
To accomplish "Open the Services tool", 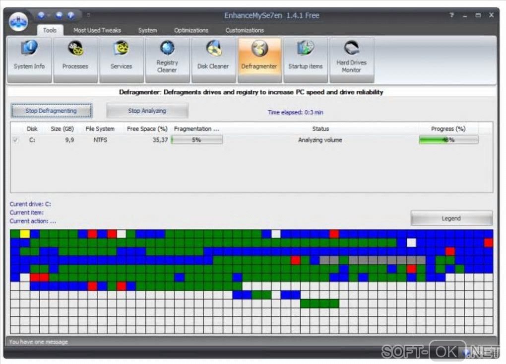I will pos(122,60).
